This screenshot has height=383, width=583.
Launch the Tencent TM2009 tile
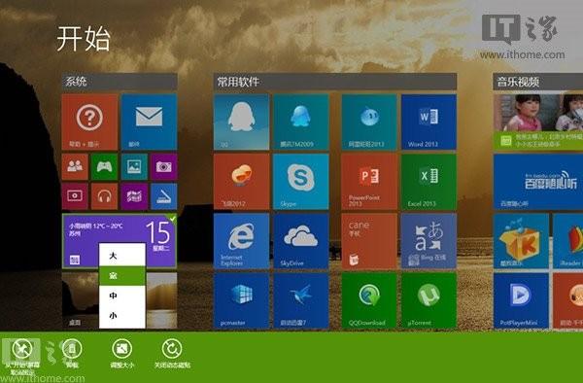[x=301, y=122]
